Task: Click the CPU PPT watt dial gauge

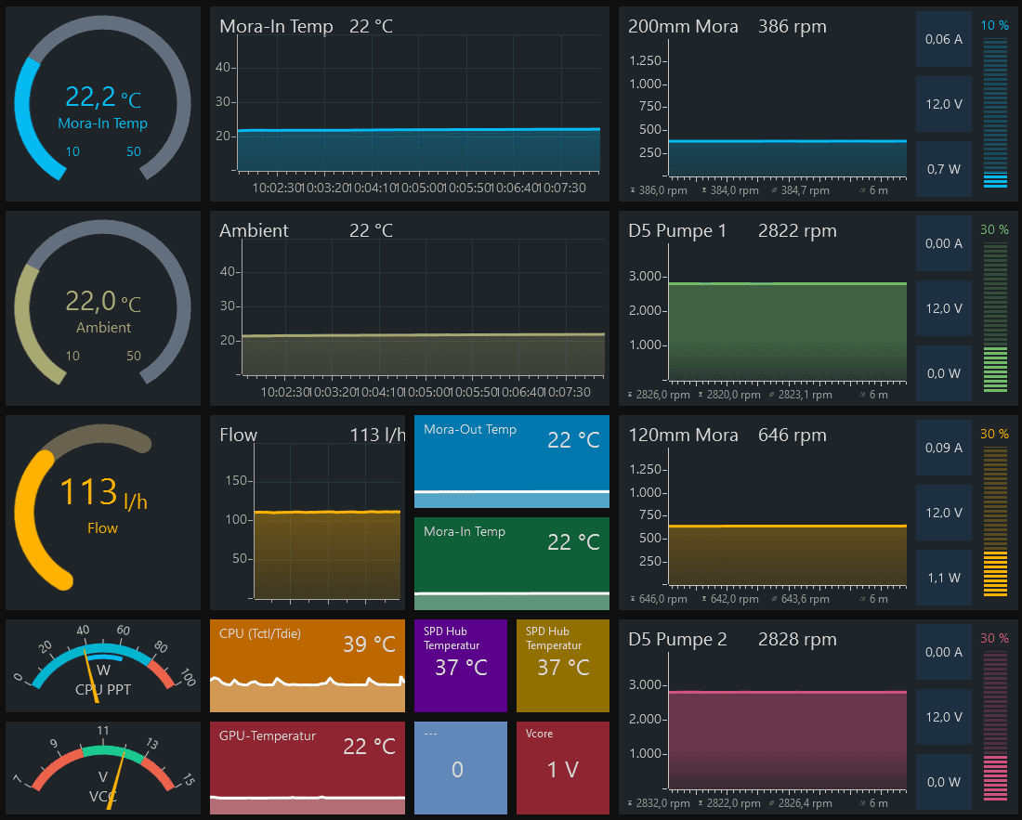Action: tap(103, 666)
